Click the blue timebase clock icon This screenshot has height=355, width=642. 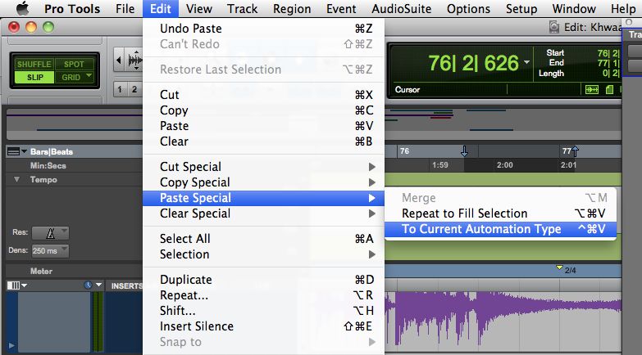[88, 285]
